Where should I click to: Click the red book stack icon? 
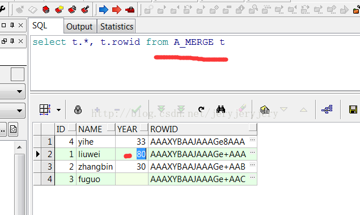pos(46,10)
